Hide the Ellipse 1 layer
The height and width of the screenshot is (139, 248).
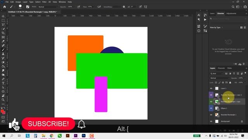(x=211, y=108)
